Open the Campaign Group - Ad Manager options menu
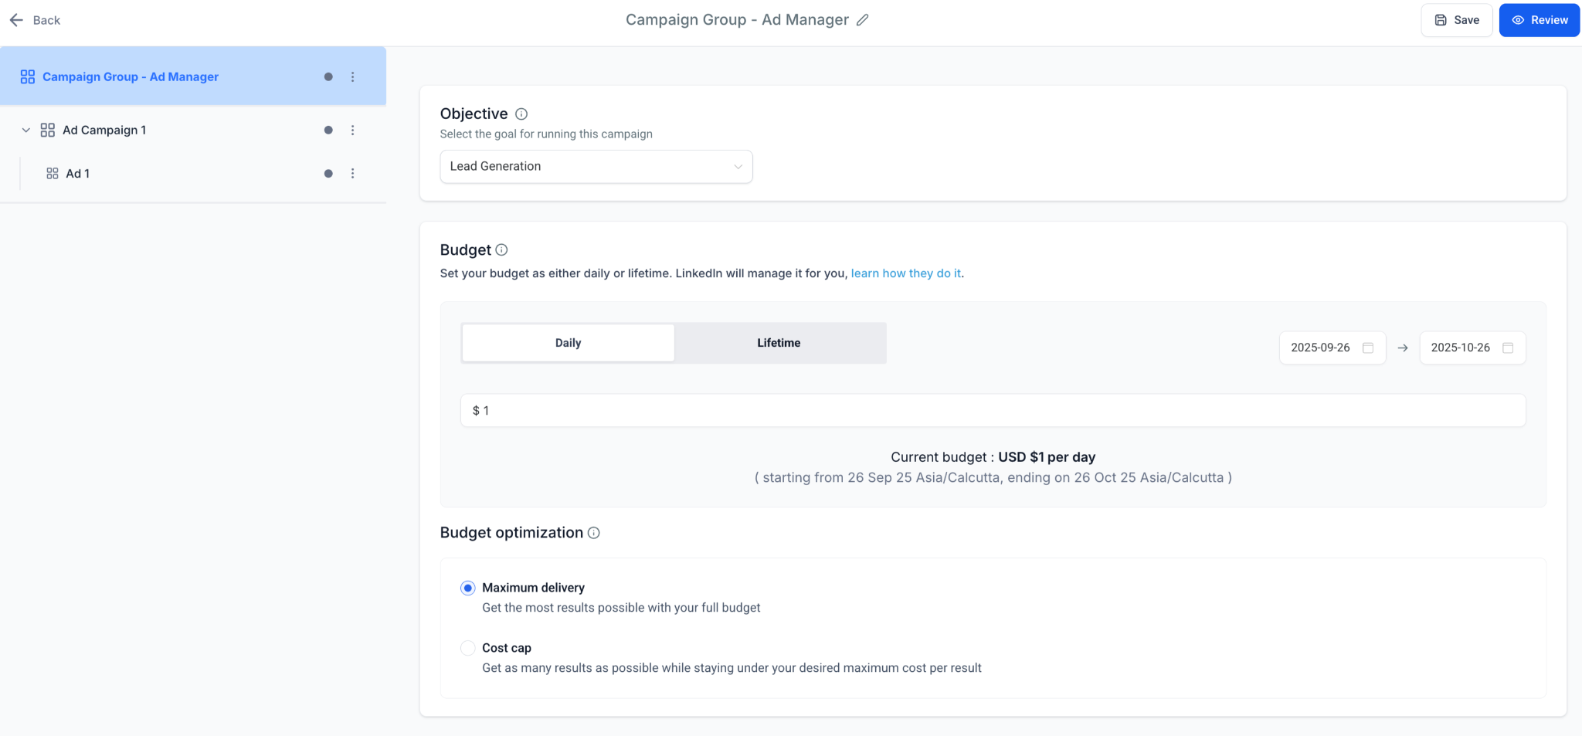This screenshot has width=1582, height=736. point(352,77)
